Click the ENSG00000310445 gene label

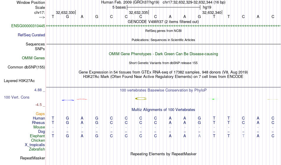pos(28,26)
